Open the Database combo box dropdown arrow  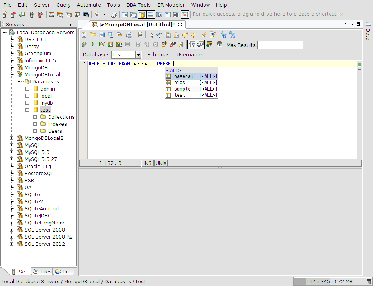[139, 55]
